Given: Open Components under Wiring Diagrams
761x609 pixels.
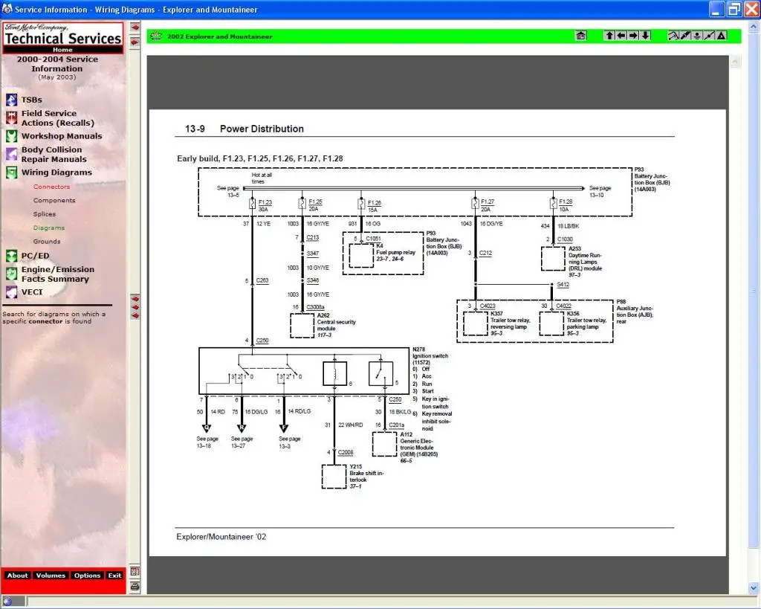Looking at the screenshot, I should [54, 200].
